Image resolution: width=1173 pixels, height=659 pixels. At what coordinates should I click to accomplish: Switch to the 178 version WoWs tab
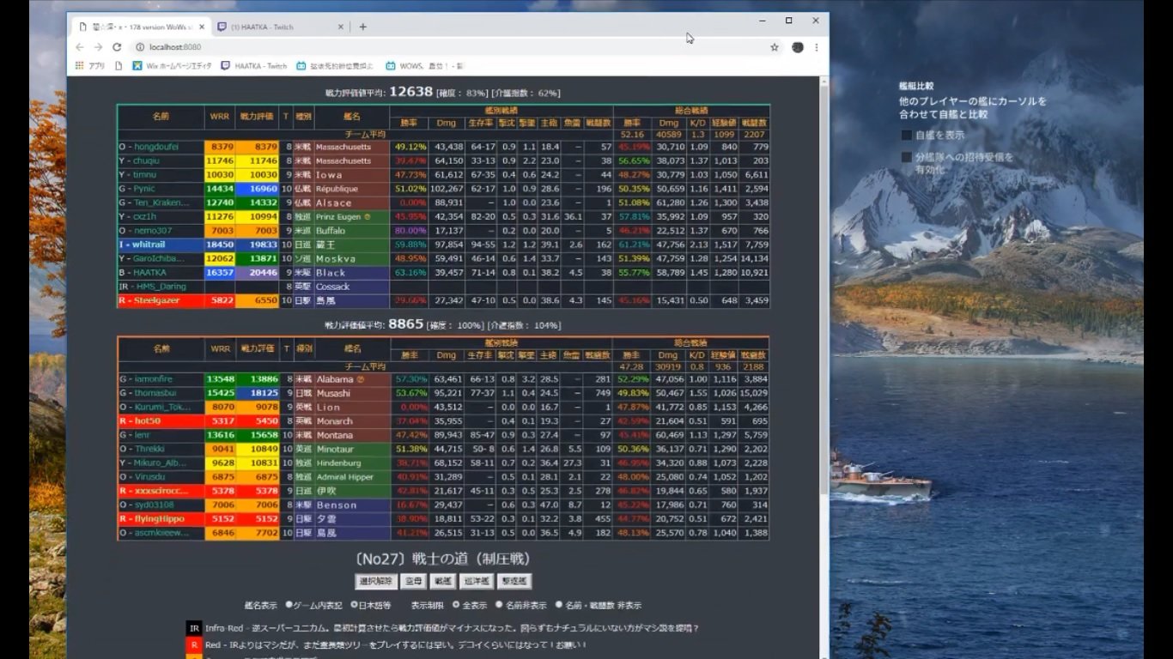pos(140,27)
